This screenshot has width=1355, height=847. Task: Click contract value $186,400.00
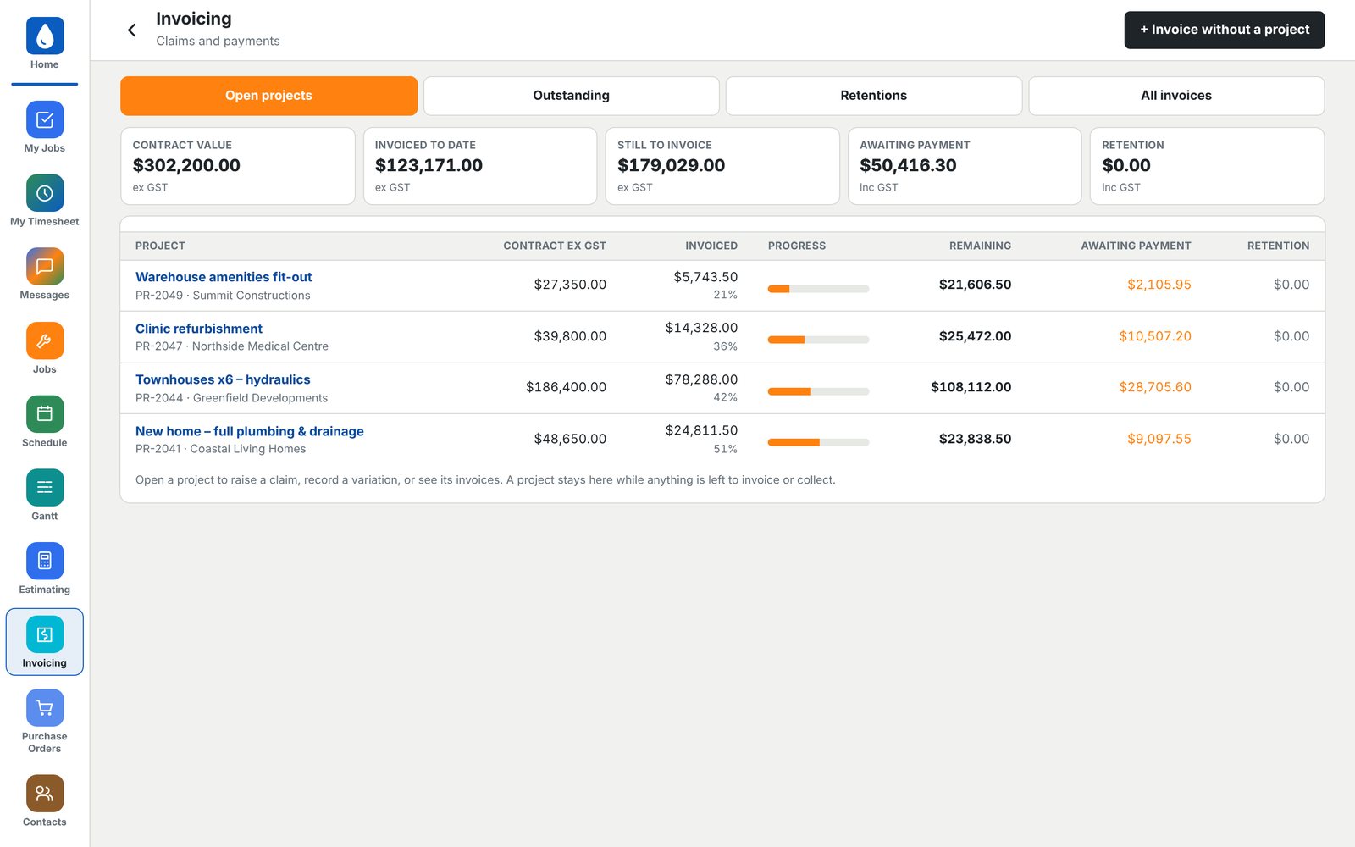[566, 387]
